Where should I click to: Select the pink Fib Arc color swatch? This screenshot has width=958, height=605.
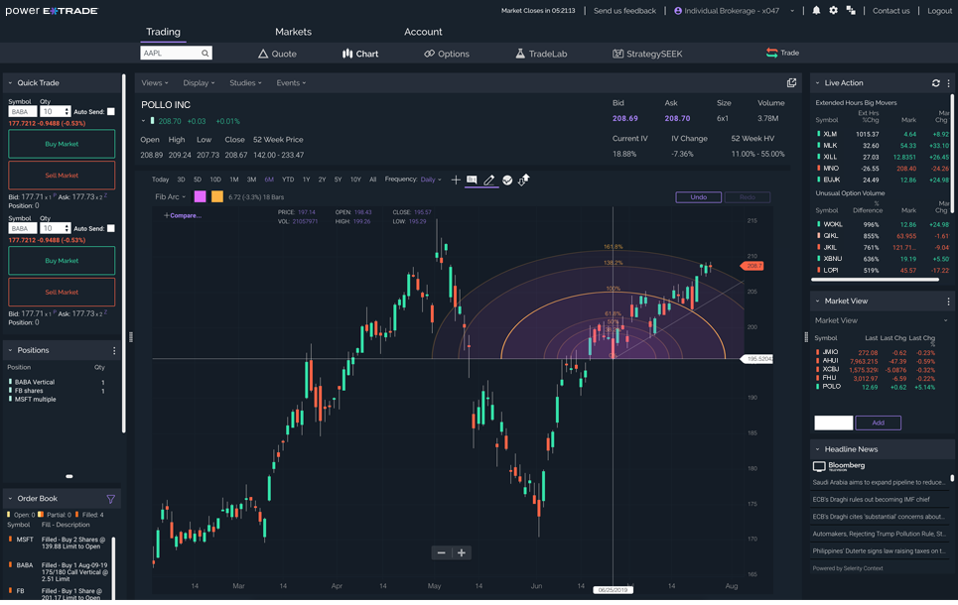(200, 197)
